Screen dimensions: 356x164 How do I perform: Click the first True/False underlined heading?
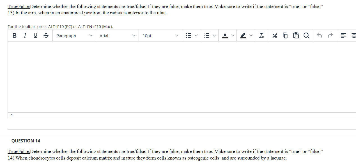point(19,6)
